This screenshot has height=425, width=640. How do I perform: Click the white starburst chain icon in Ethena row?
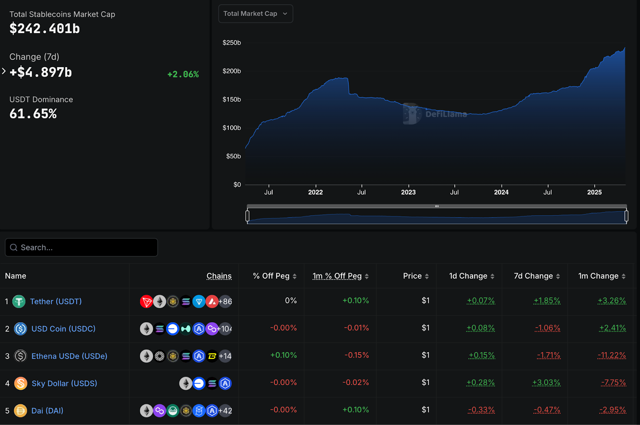[160, 356]
